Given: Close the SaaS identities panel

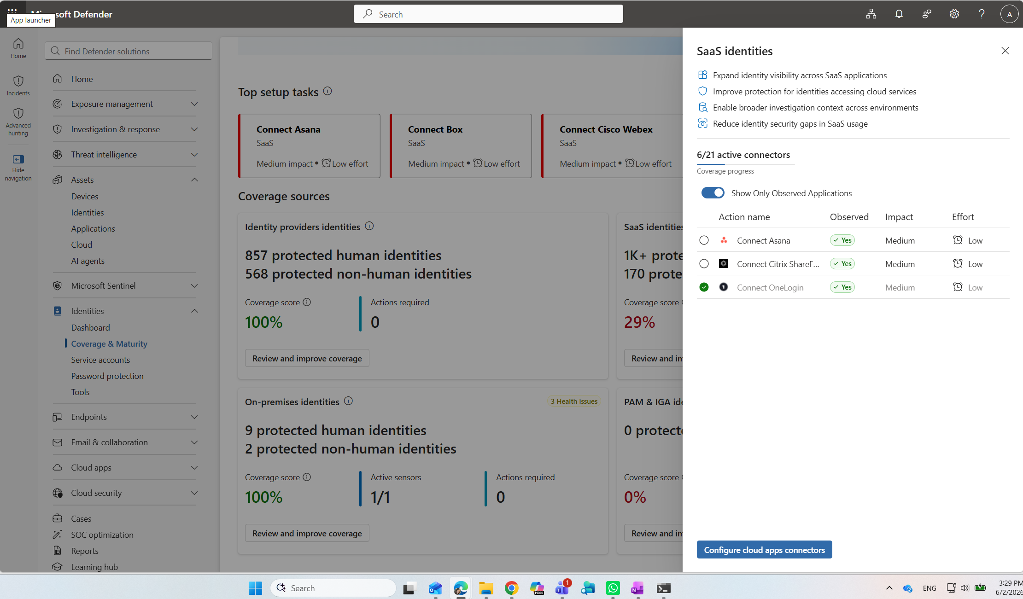Looking at the screenshot, I should pyautogui.click(x=1005, y=51).
